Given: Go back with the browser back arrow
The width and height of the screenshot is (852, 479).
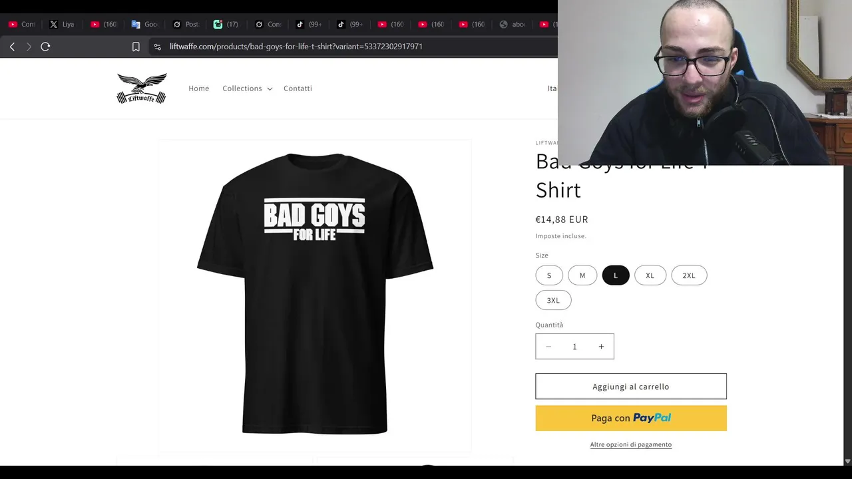Looking at the screenshot, I should point(12,47).
